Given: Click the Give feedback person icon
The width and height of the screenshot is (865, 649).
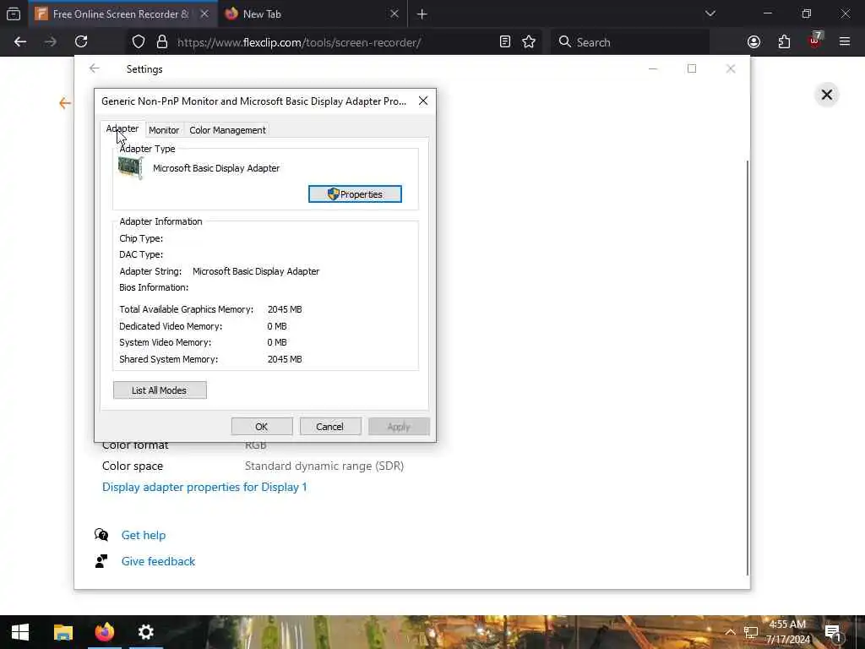Looking at the screenshot, I should pos(101,561).
